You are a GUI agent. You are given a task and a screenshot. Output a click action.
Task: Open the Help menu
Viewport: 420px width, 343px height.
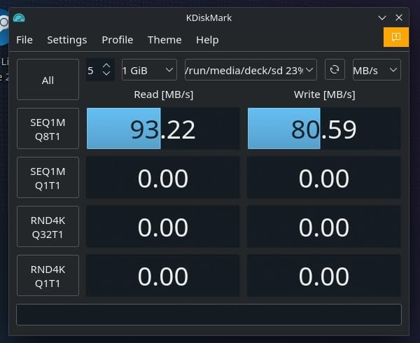point(207,40)
